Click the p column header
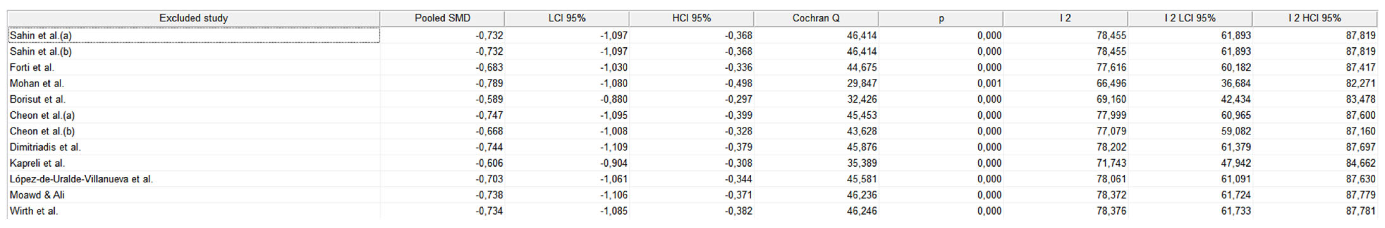 click(x=941, y=18)
